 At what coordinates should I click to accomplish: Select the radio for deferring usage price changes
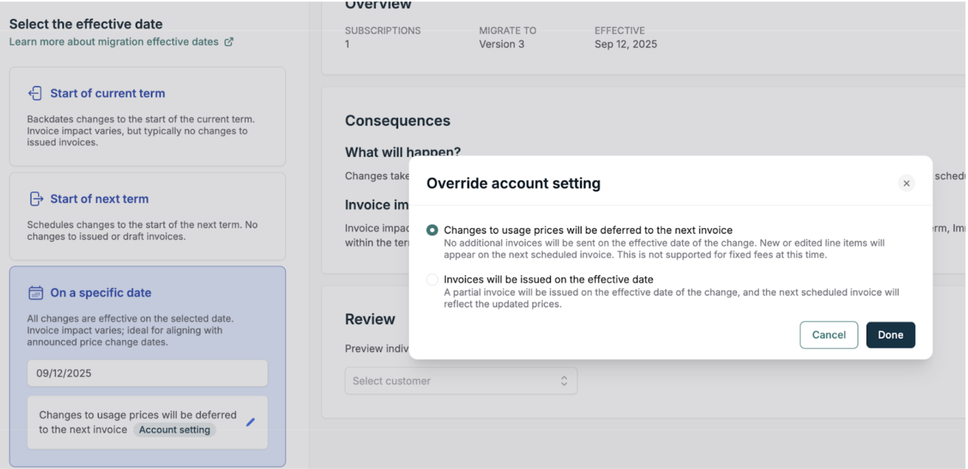click(431, 230)
